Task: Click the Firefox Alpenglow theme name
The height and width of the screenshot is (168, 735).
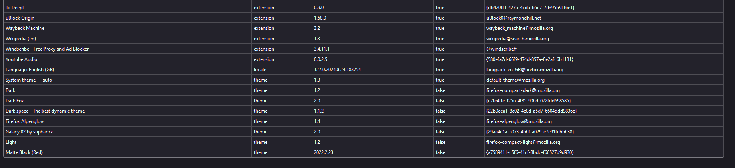Action: pyautogui.click(x=25, y=121)
